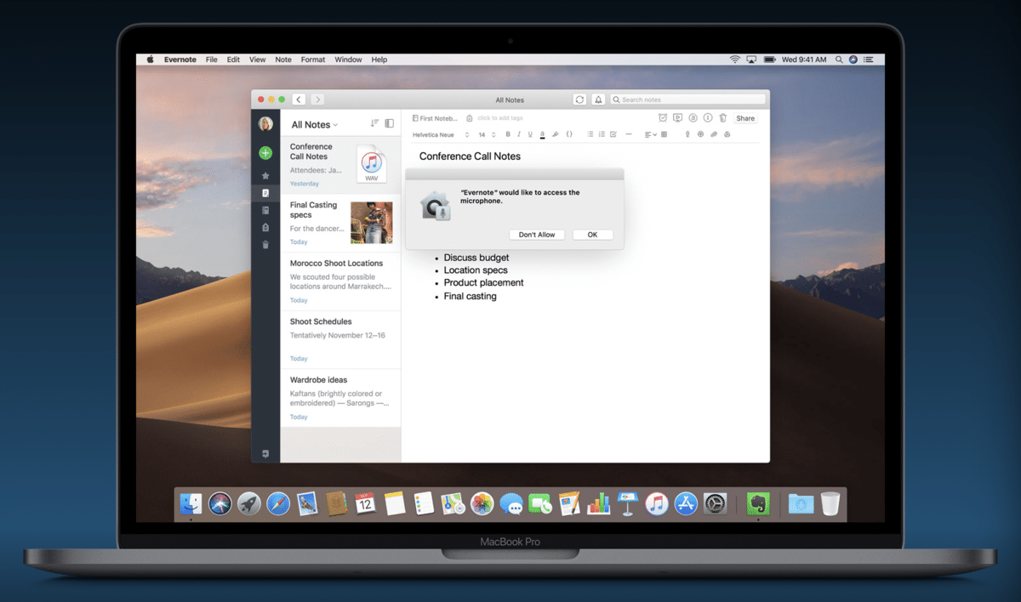Open the notifications bell in the toolbar
The width and height of the screenshot is (1021, 602).
point(598,99)
